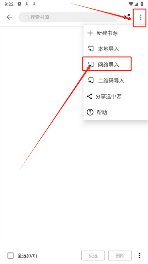Click the 全选(0/0) label text
The width and height of the screenshot is (148, 264).
click(27, 256)
